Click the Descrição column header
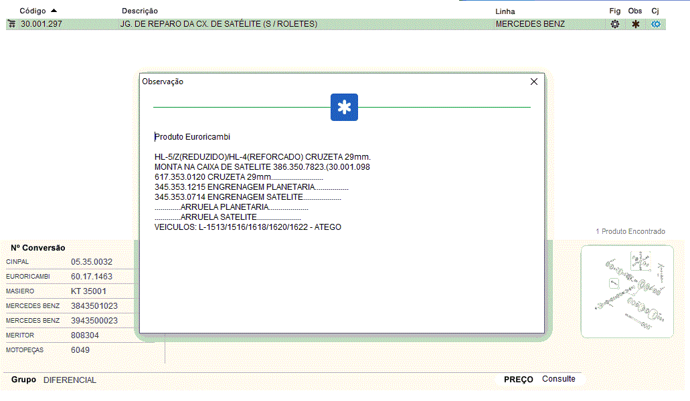This screenshot has width=690, height=401. coord(140,11)
